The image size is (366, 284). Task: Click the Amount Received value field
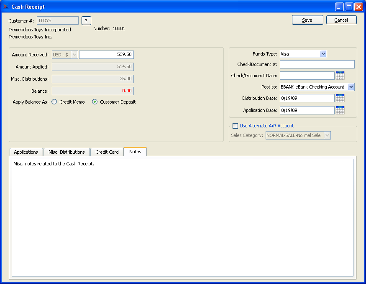coord(106,55)
